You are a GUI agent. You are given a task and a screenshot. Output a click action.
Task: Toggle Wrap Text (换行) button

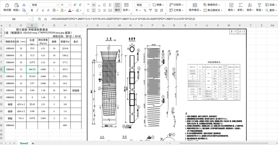(117, 7)
